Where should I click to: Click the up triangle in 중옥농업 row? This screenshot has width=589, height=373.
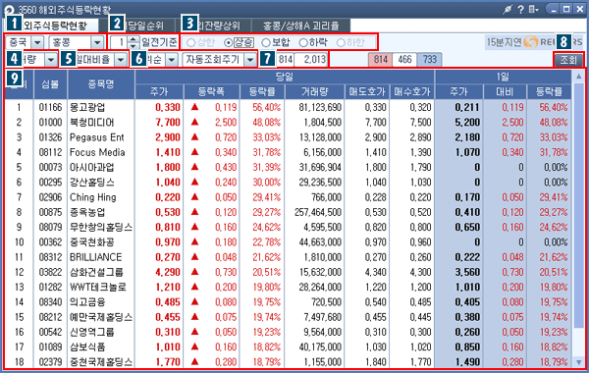click(x=194, y=212)
